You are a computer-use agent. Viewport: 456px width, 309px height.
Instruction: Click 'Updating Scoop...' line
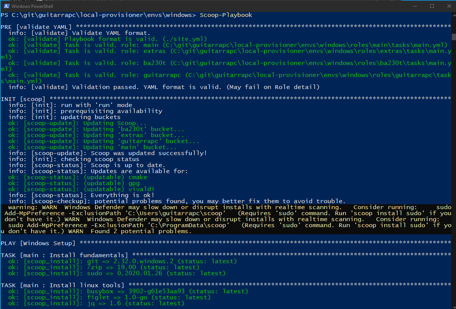(77, 123)
